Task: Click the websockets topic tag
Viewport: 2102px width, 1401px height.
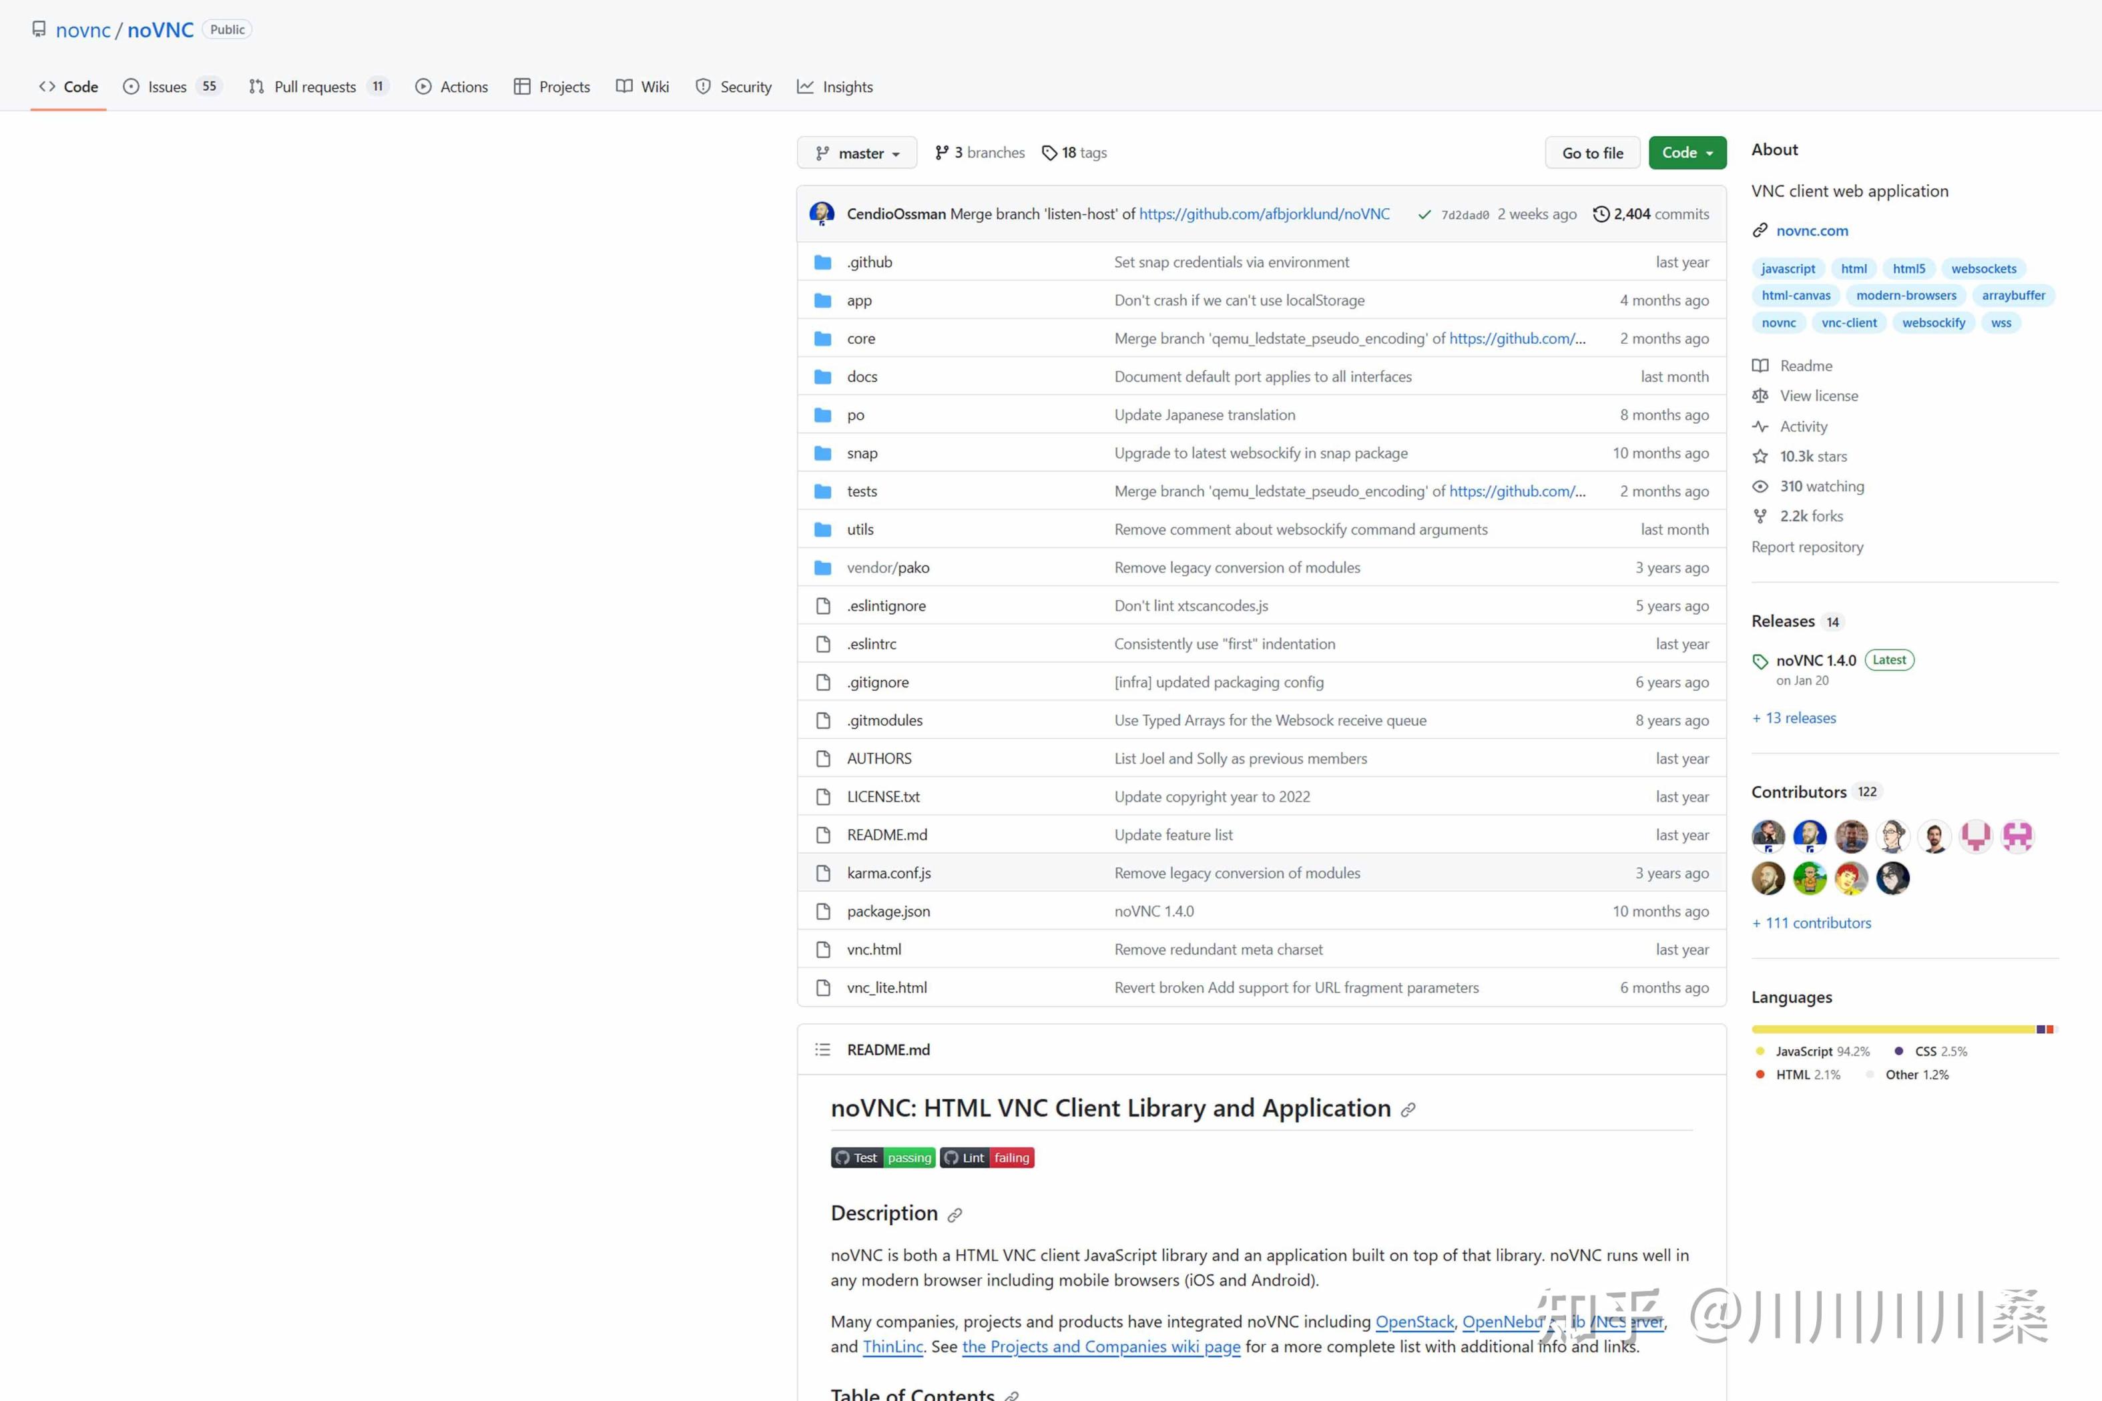Action: point(1983,269)
